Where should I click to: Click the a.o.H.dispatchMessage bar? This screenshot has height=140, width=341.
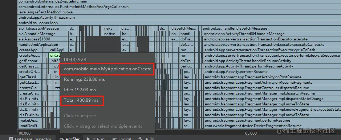[x=42, y=28]
